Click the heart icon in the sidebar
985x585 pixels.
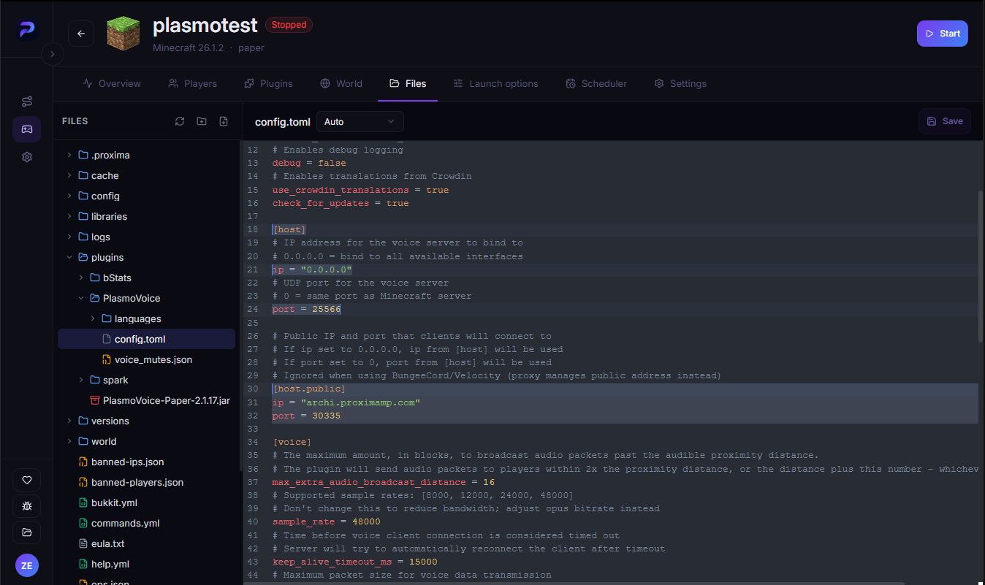(x=27, y=480)
